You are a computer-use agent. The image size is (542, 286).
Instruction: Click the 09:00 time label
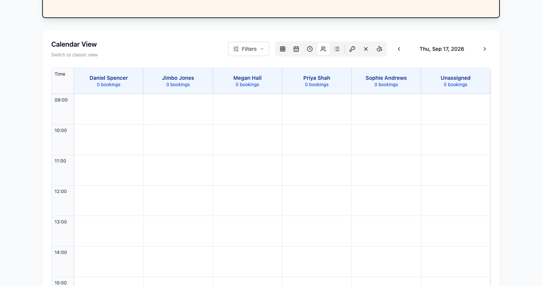tap(61, 100)
